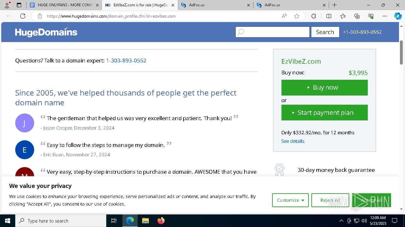This screenshot has height=227, width=405.
Task: Click the green Buy now button
Action: tap(325, 87)
